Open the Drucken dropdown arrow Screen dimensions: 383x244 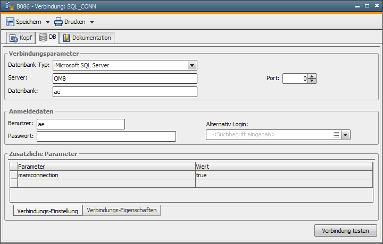pyautogui.click(x=91, y=22)
